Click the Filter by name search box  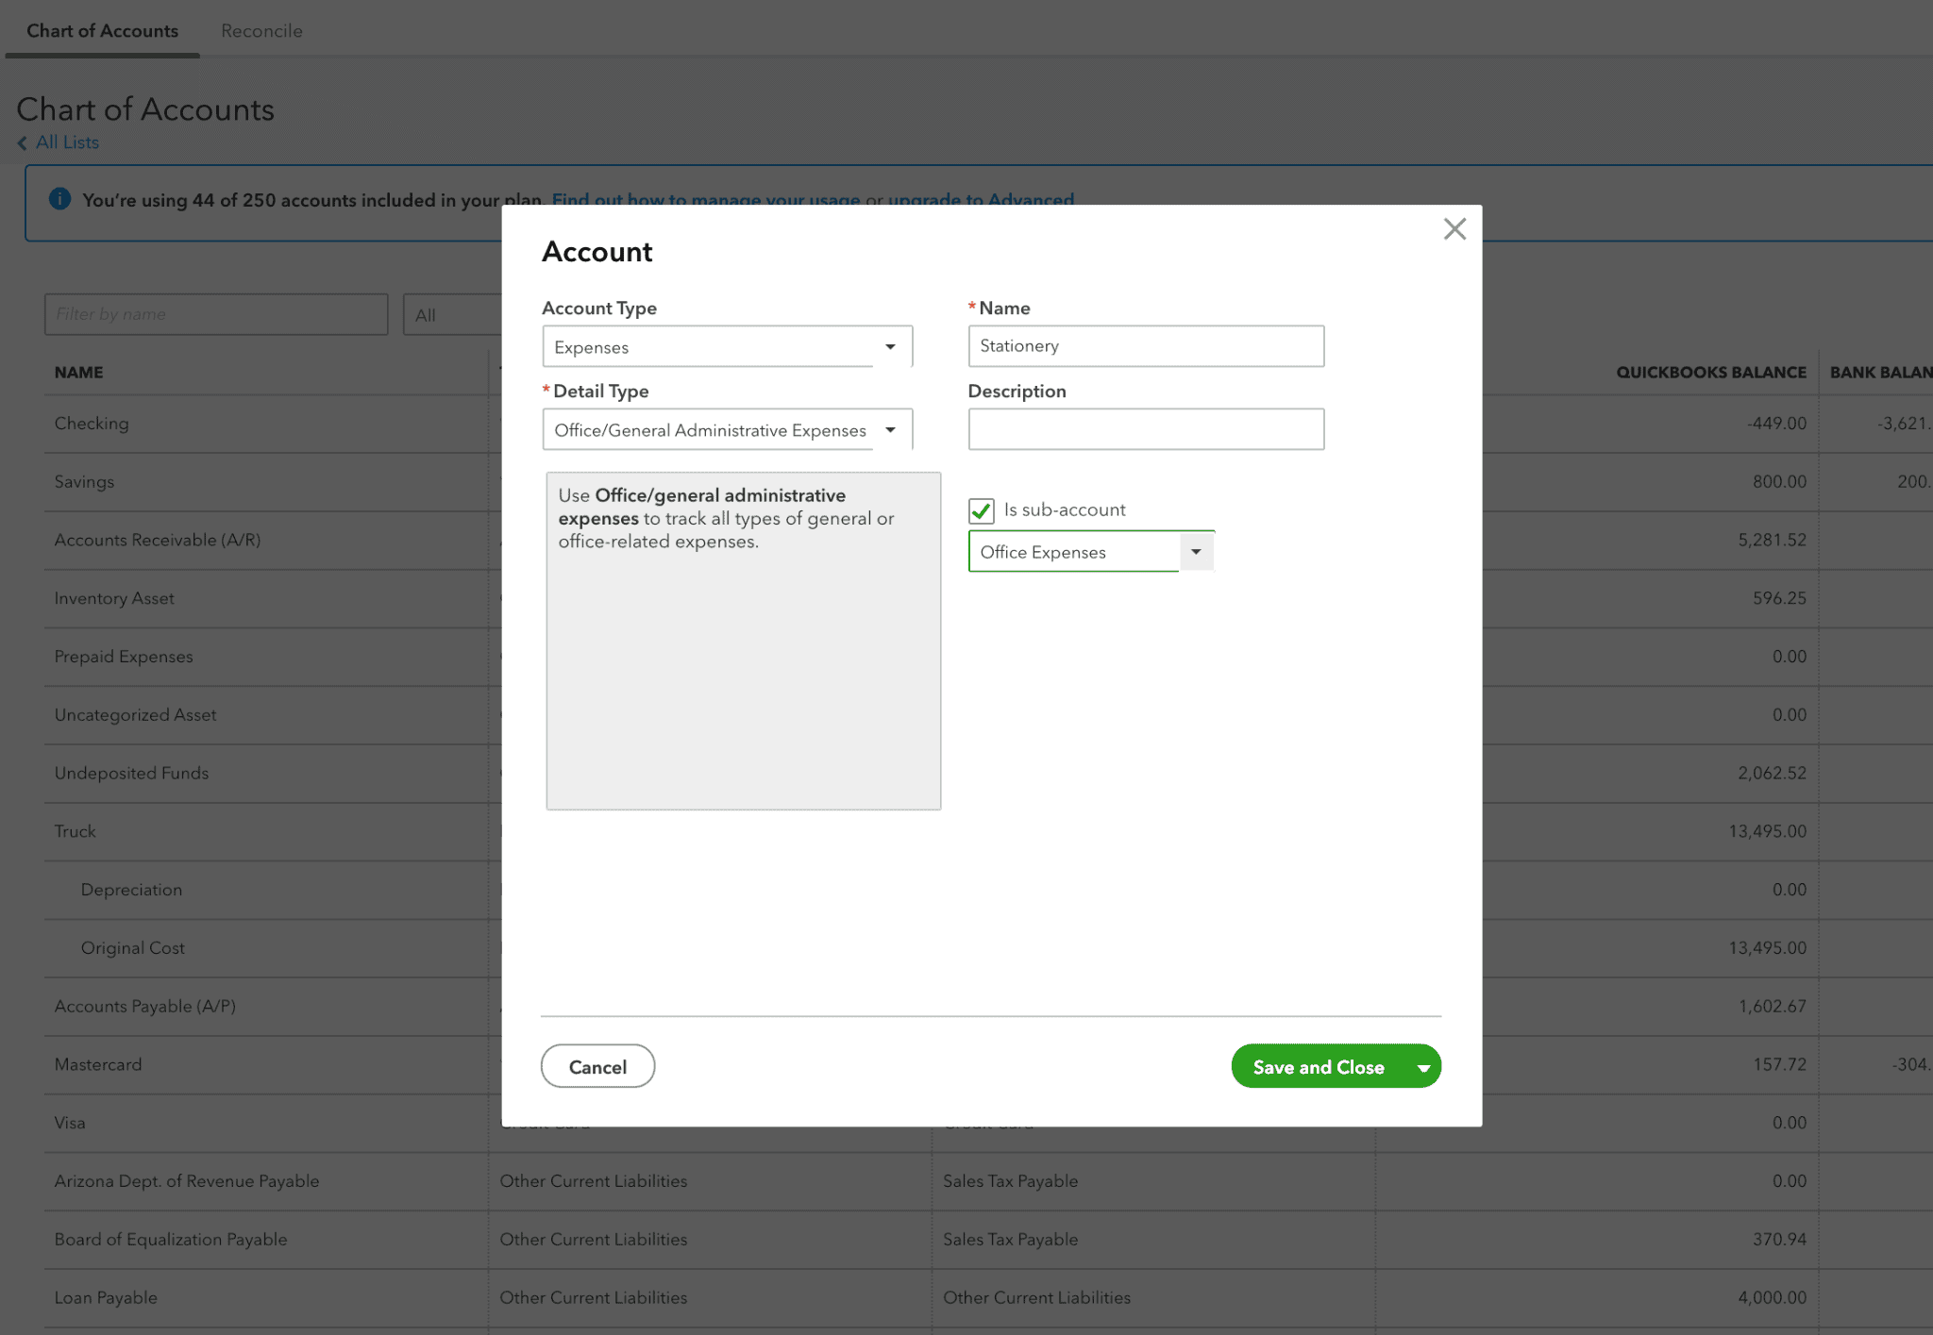(x=216, y=314)
